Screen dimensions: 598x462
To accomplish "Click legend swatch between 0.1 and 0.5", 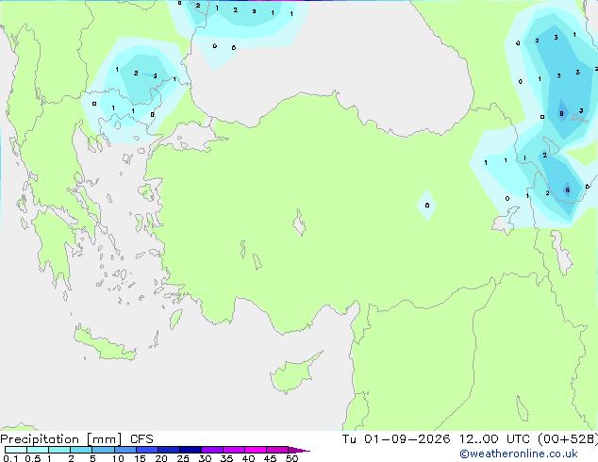I will (16, 450).
